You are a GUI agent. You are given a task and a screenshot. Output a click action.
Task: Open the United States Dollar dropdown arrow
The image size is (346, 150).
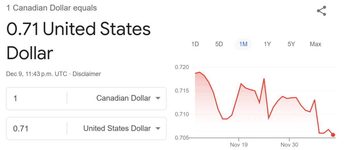[x=158, y=129]
